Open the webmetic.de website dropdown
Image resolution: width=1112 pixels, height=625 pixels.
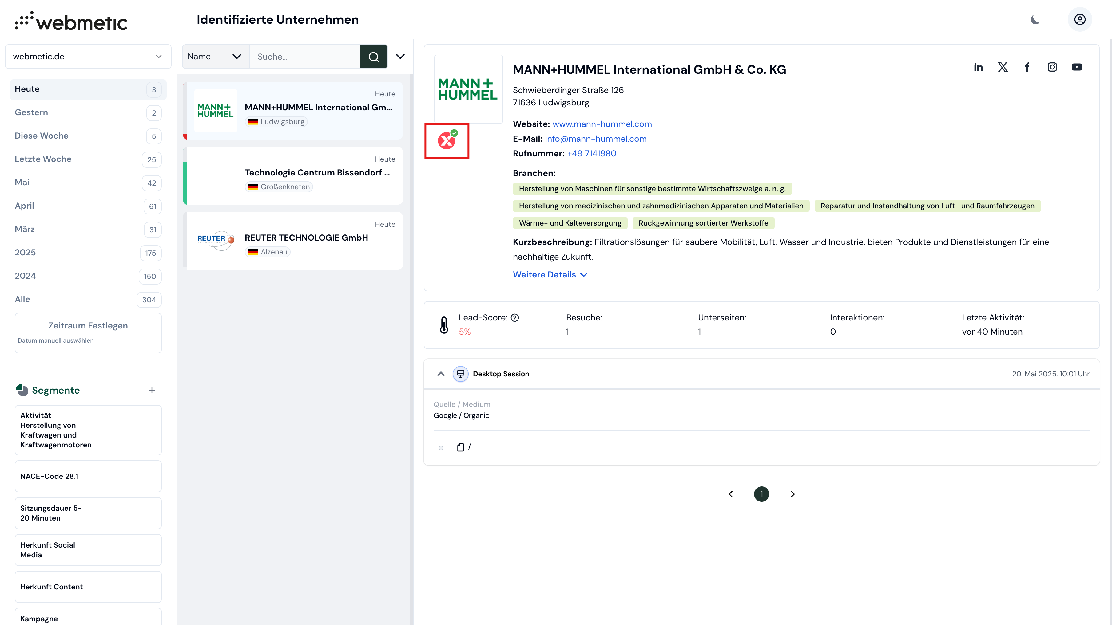tap(88, 57)
